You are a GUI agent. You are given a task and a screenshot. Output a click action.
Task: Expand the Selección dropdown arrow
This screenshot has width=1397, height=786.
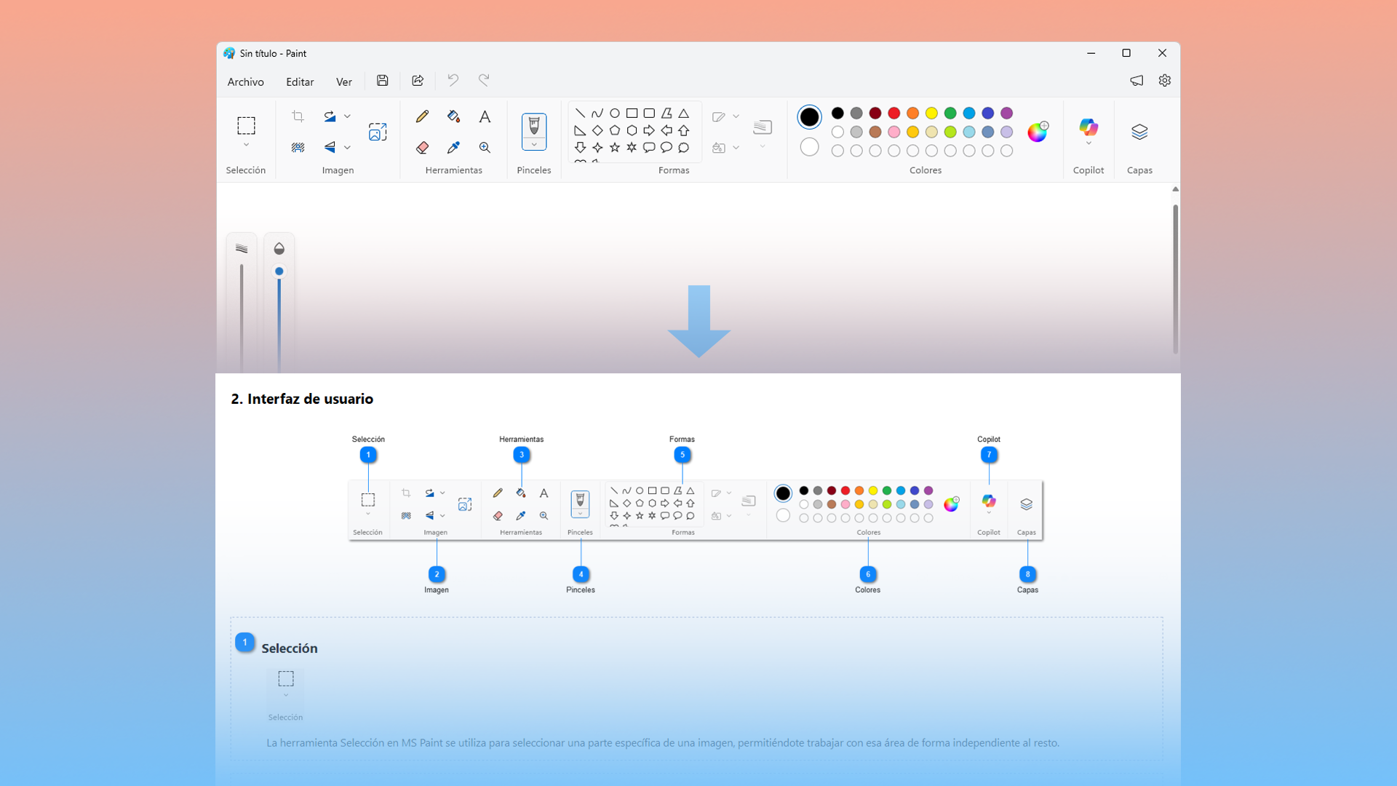[x=246, y=145]
